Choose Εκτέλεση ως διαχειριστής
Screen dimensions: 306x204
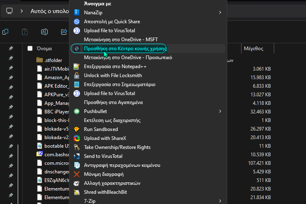112,120
